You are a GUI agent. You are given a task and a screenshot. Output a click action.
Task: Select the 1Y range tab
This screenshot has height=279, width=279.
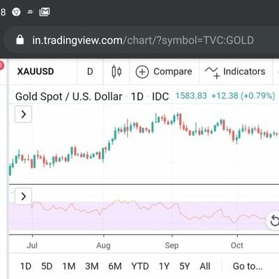point(164,266)
